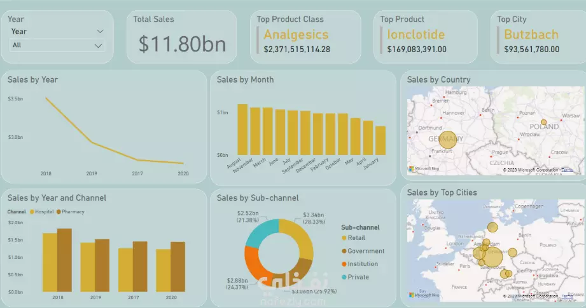Click the 2020 label on Sales by Year axis
The image size is (586, 308).
click(x=183, y=173)
